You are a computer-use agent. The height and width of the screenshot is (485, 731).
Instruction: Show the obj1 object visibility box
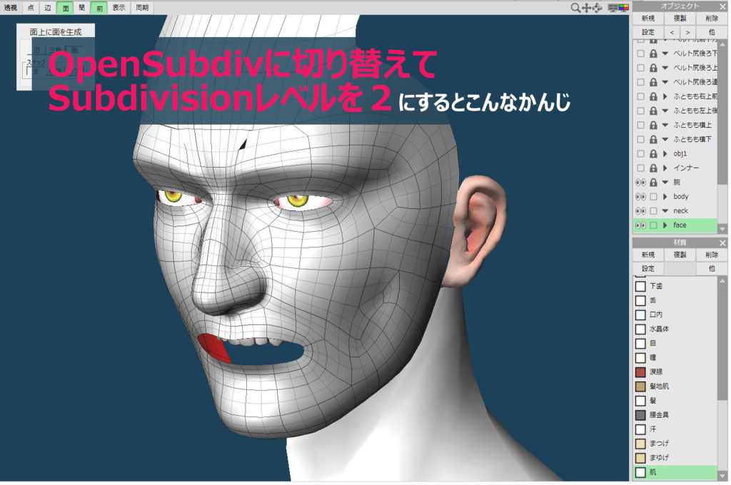click(x=641, y=154)
